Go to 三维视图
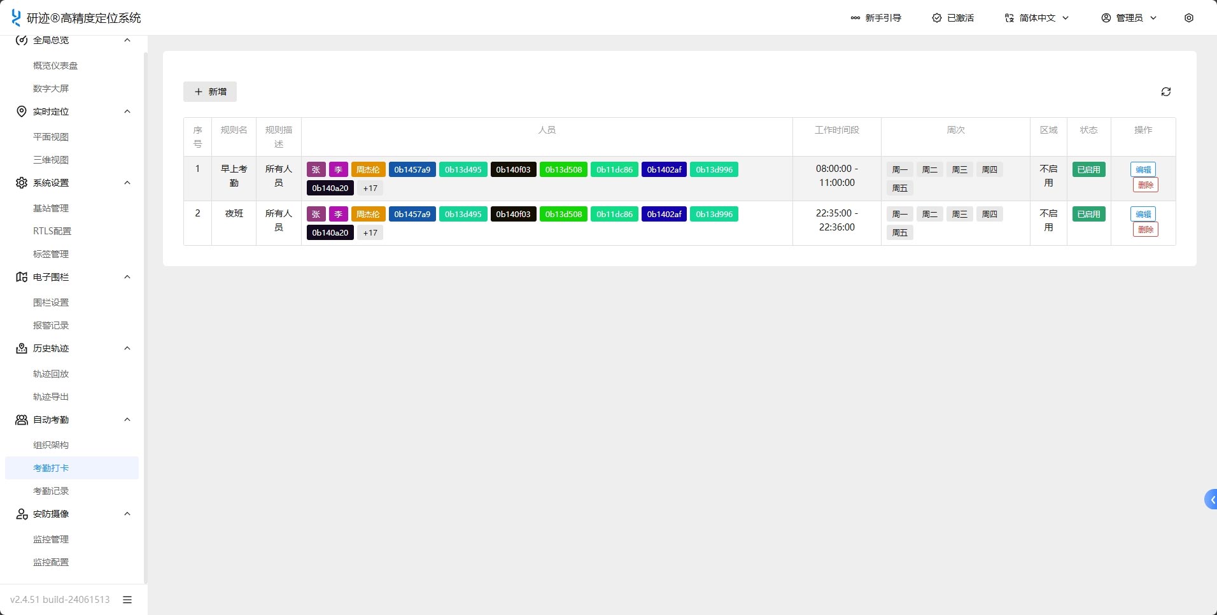 (51, 160)
